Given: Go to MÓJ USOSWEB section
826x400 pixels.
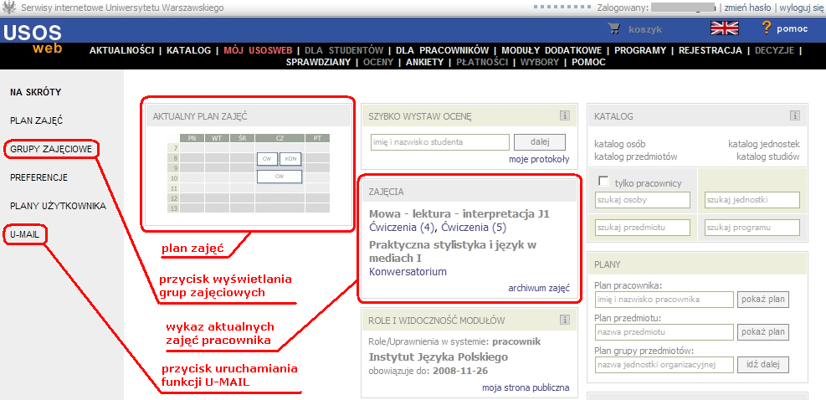Looking at the screenshot, I should click(258, 50).
